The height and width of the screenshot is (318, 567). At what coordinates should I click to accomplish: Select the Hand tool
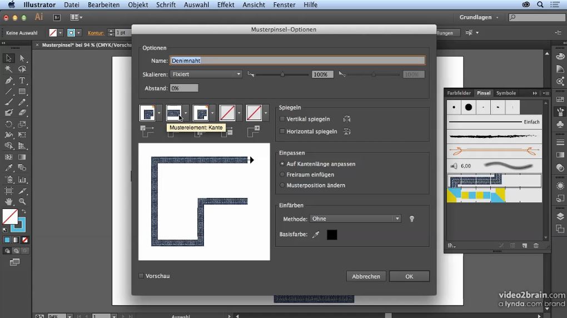point(9,201)
